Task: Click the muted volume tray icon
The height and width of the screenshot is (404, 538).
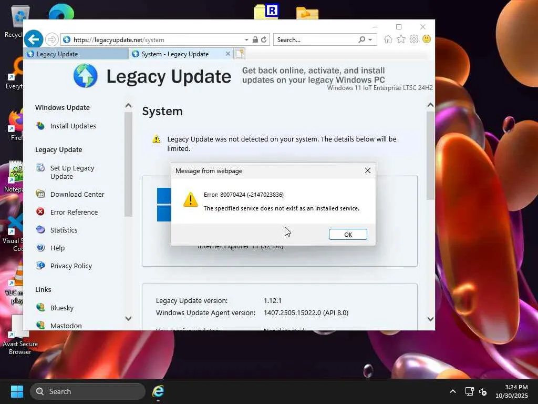Action: pos(483,391)
